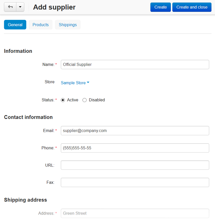
Task: Click the Add supplier page title
Action: pyautogui.click(x=54, y=7)
